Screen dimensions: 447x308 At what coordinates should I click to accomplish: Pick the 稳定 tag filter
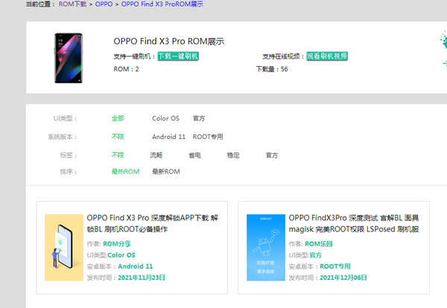click(233, 155)
